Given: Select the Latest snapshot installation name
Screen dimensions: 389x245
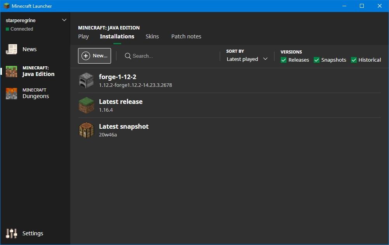Looking at the screenshot, I should (124, 126).
